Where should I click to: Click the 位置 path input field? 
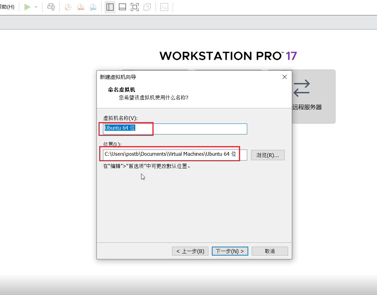175,155
